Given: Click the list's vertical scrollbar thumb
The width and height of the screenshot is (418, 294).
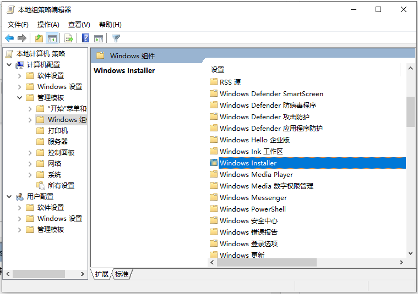Looking at the screenshot, I should click(410, 112).
